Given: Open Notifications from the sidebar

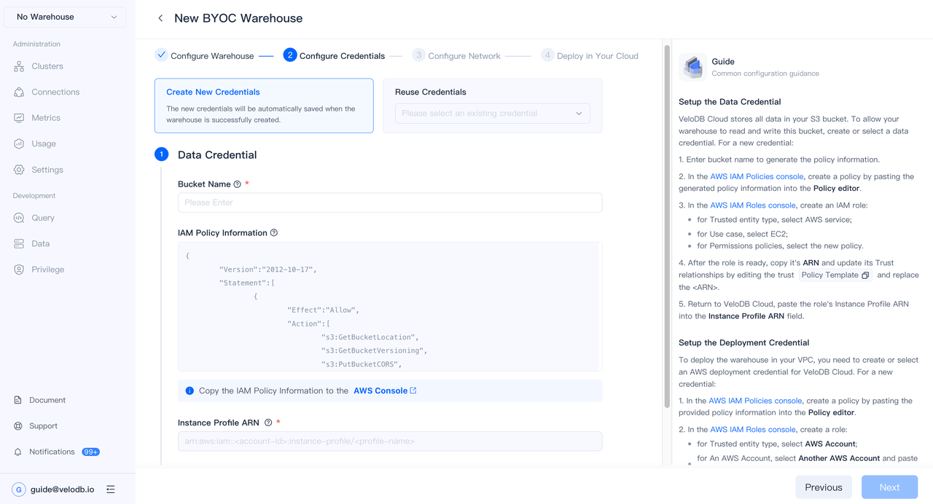Looking at the screenshot, I should [52, 452].
